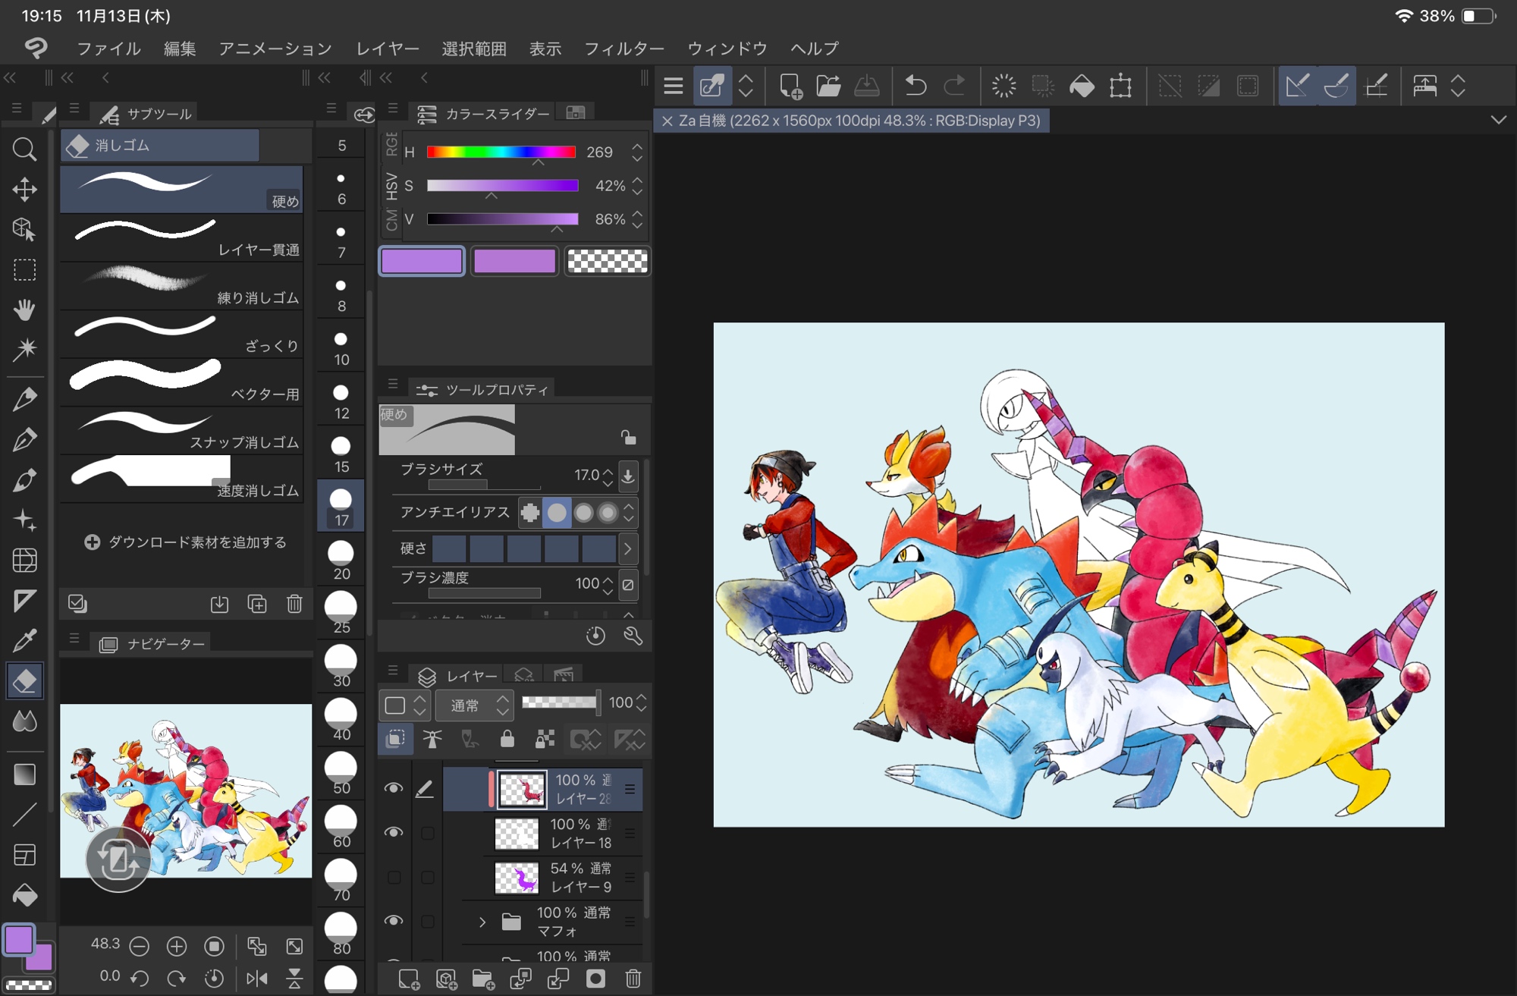Click the transparent checkered color swatch
Image resolution: width=1517 pixels, height=996 pixels.
point(607,261)
